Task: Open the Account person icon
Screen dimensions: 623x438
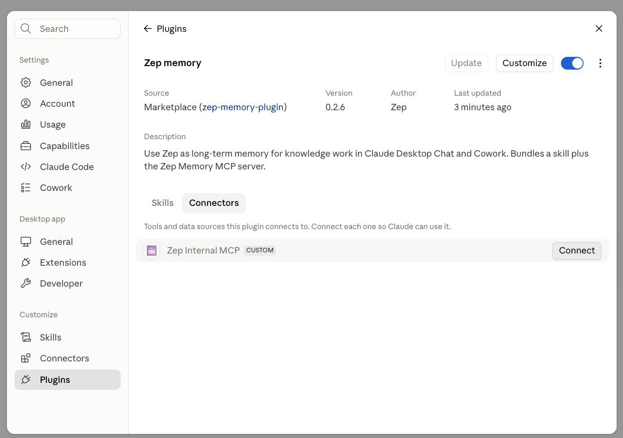Action: pyautogui.click(x=26, y=104)
